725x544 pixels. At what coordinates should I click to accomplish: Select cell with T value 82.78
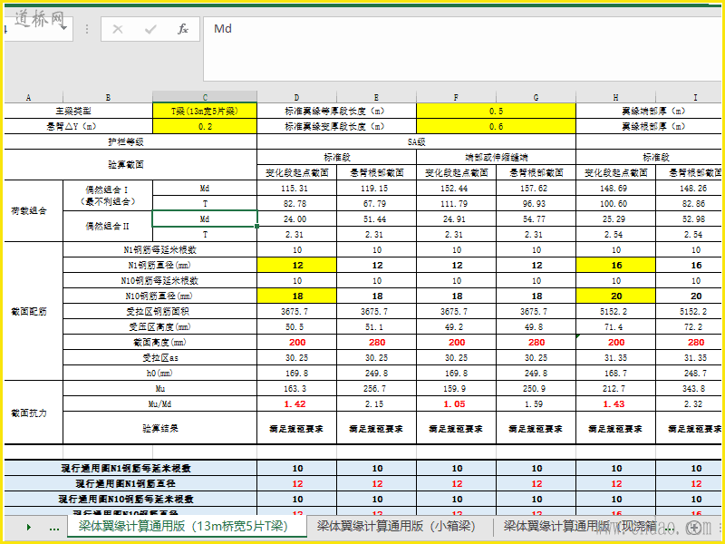click(297, 203)
